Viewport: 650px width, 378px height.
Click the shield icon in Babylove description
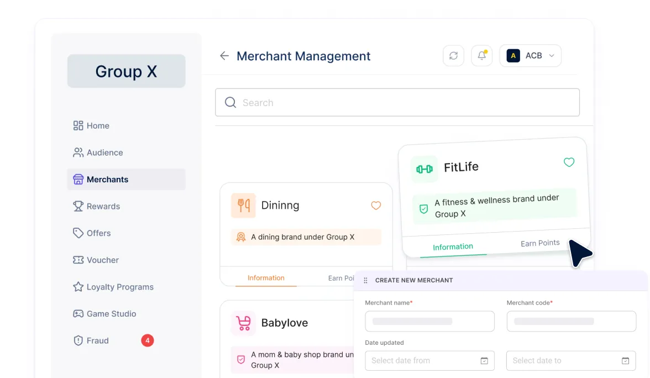coord(241,360)
